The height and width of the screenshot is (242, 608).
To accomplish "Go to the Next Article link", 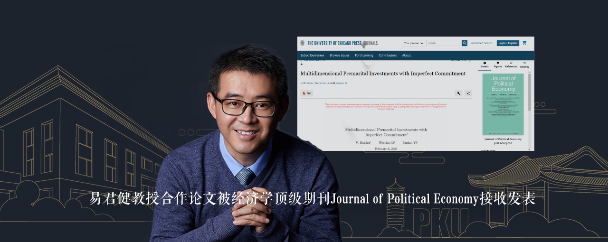I will click(461, 61).
